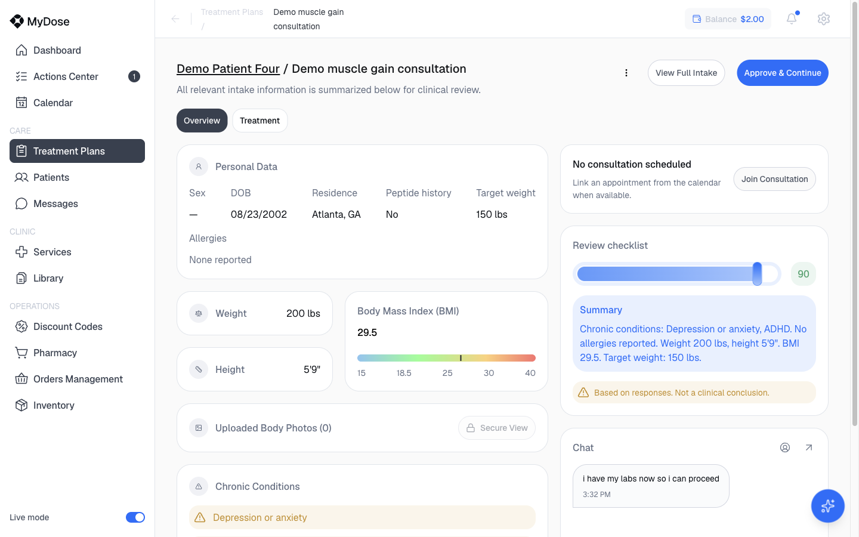The image size is (859, 537).
Task: Click the Dashboard home icon
Action: tap(21, 50)
